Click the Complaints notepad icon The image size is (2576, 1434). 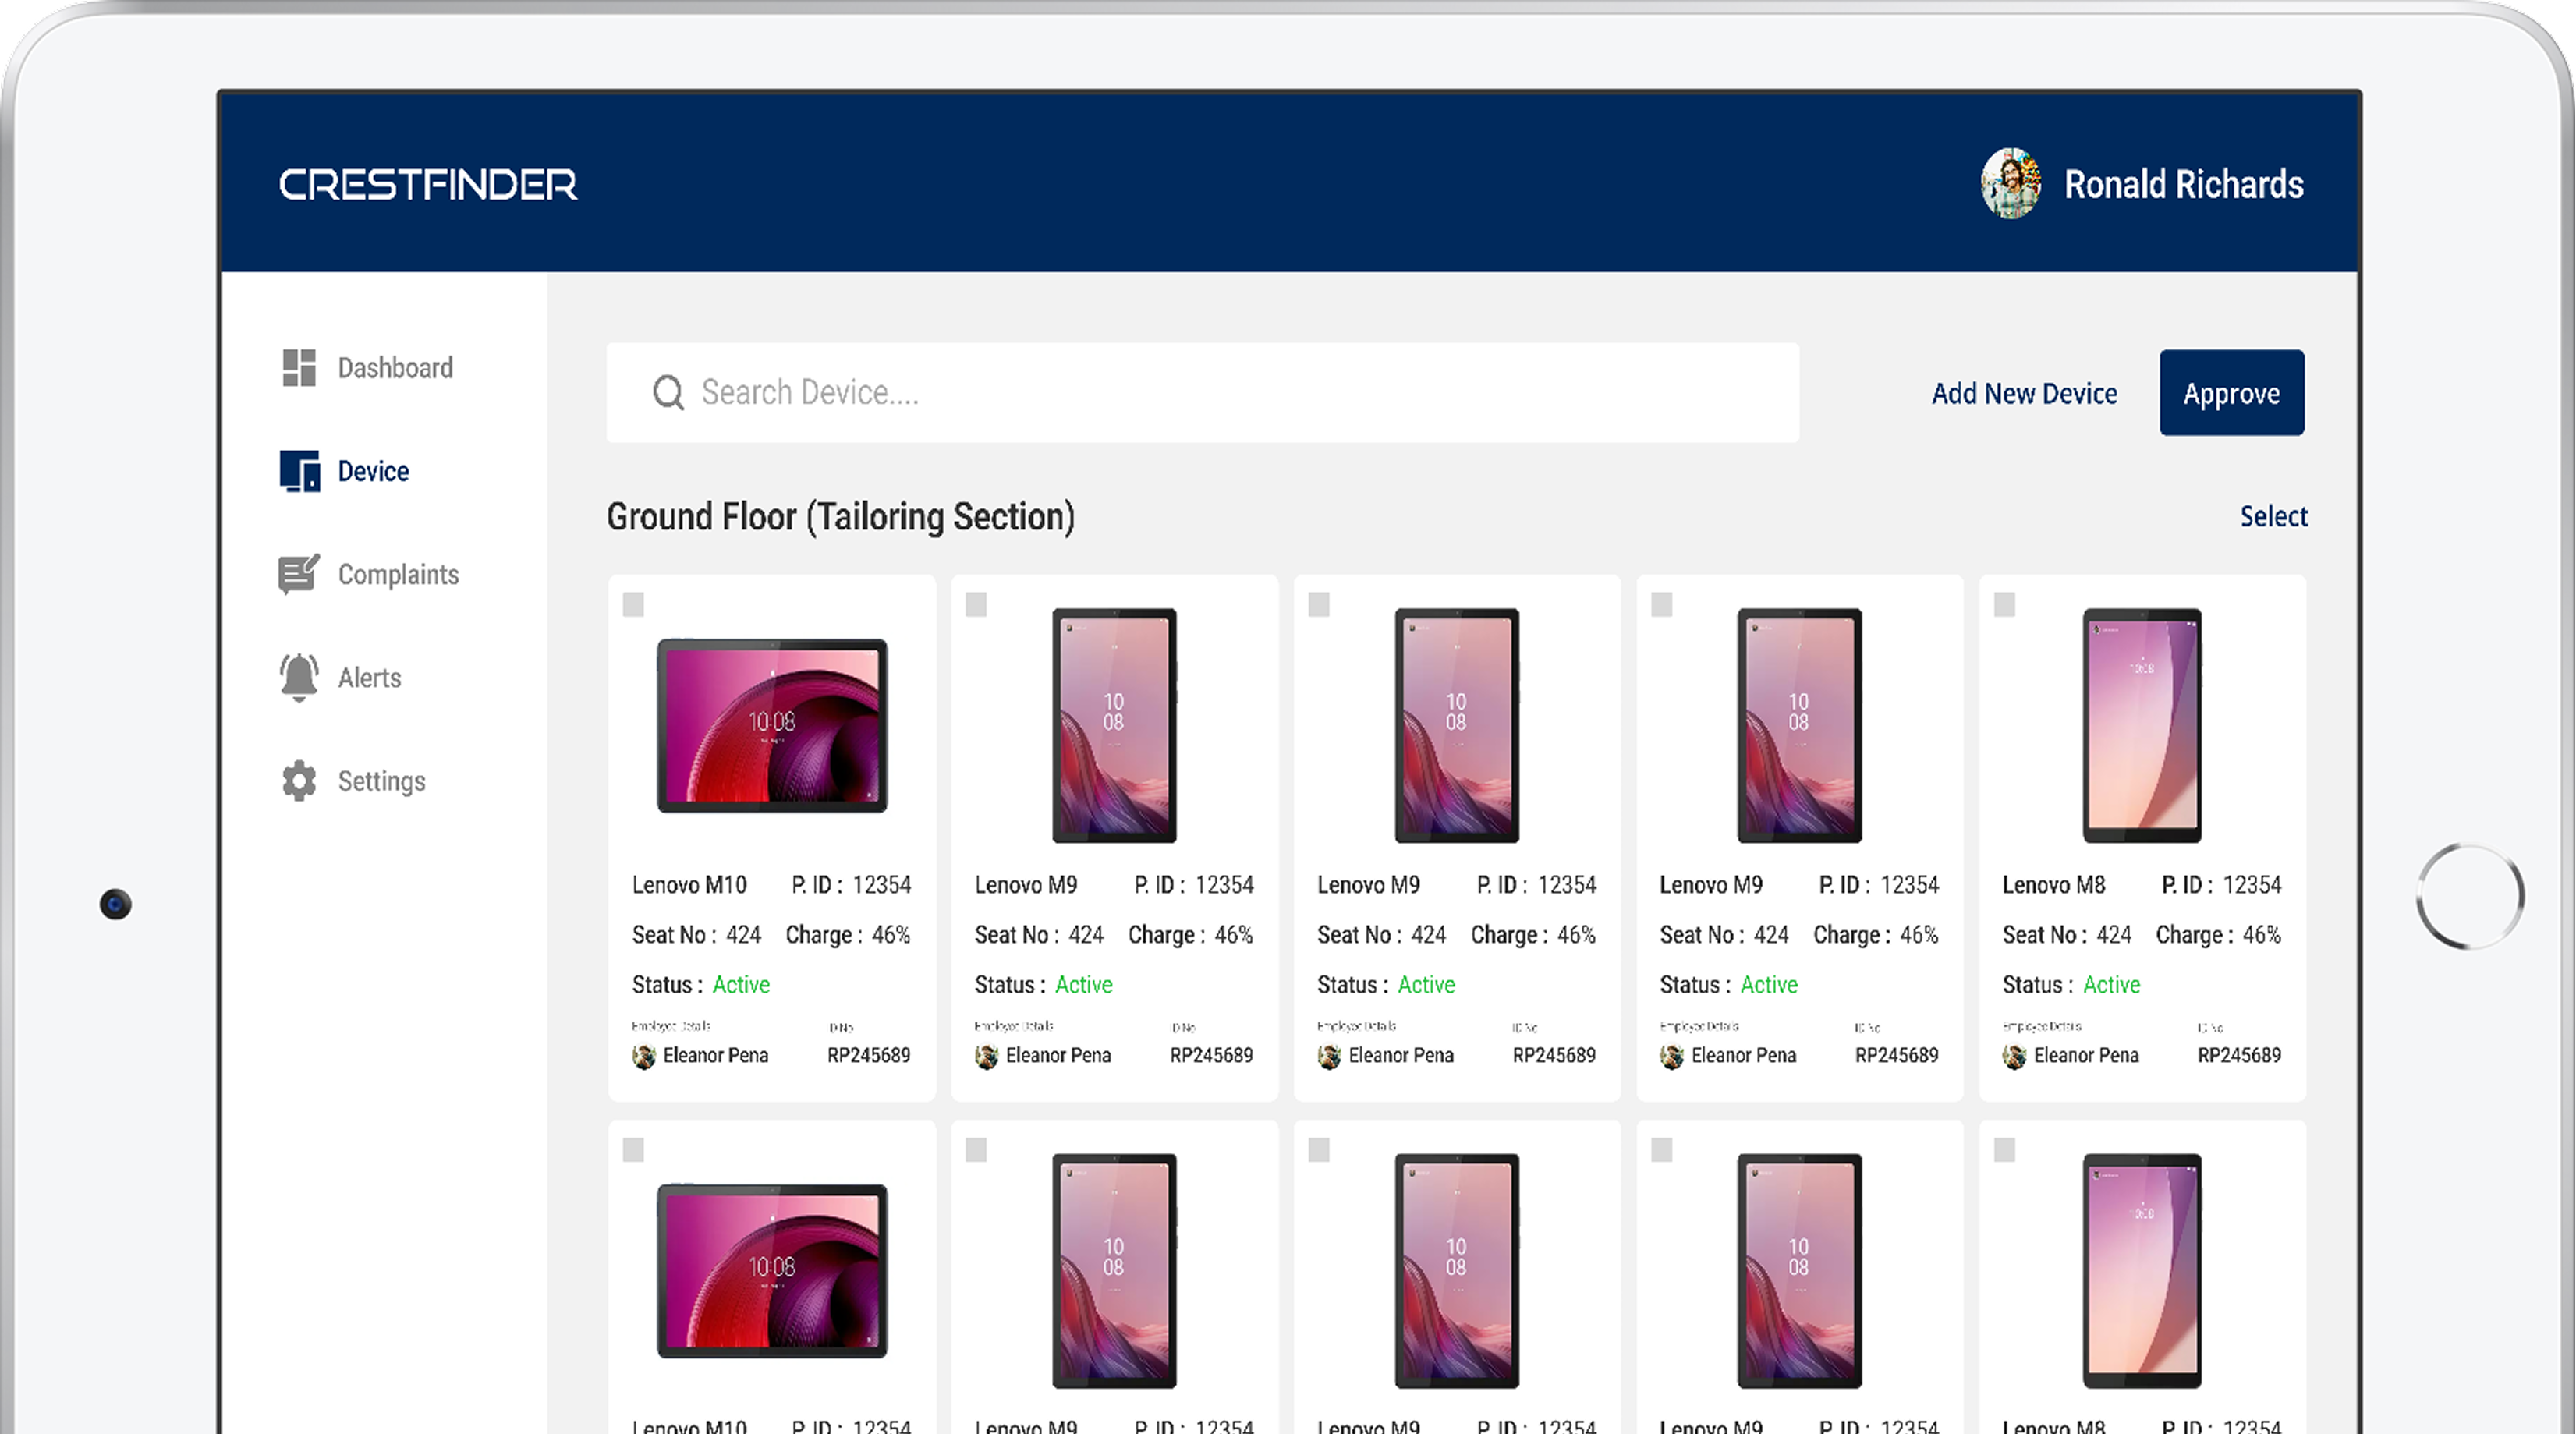coord(298,574)
